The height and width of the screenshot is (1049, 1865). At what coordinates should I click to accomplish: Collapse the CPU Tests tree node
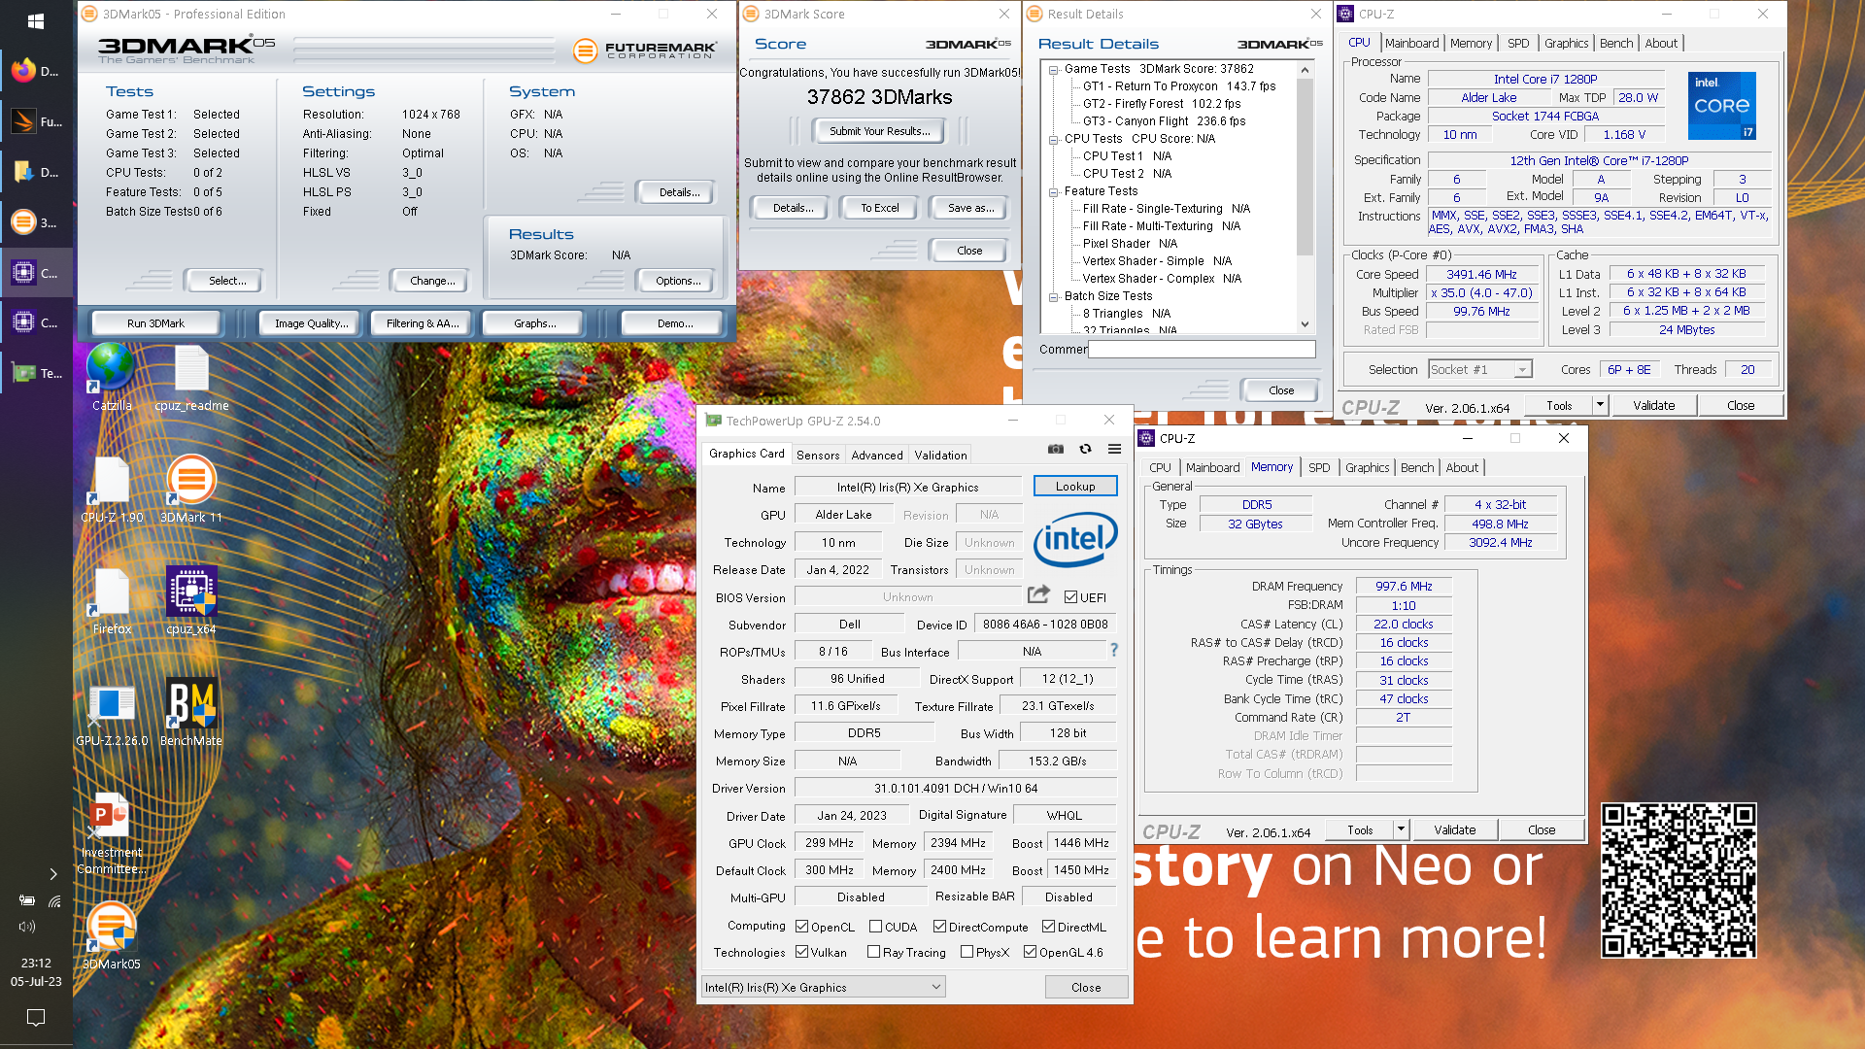1053,139
